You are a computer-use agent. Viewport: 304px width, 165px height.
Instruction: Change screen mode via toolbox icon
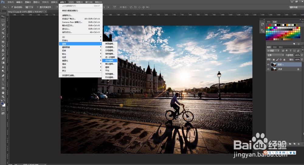[x=3, y=114]
